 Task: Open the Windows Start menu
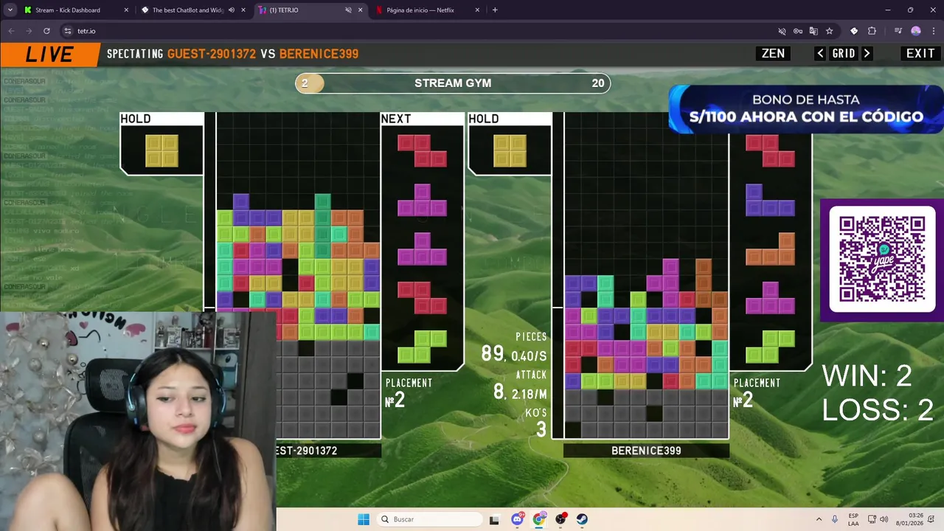pyautogui.click(x=364, y=519)
